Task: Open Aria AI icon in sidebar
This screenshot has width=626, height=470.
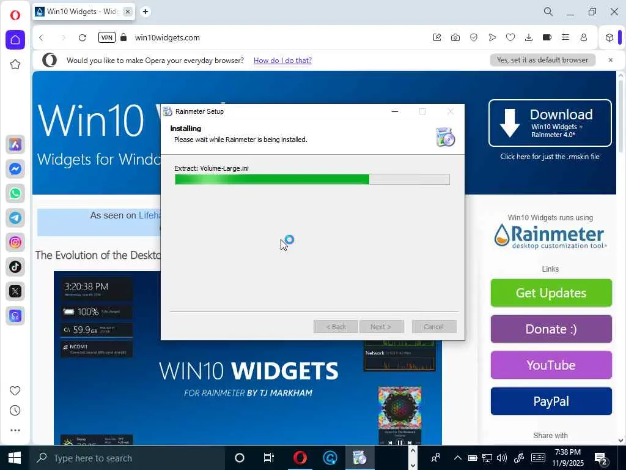Action: (15, 144)
